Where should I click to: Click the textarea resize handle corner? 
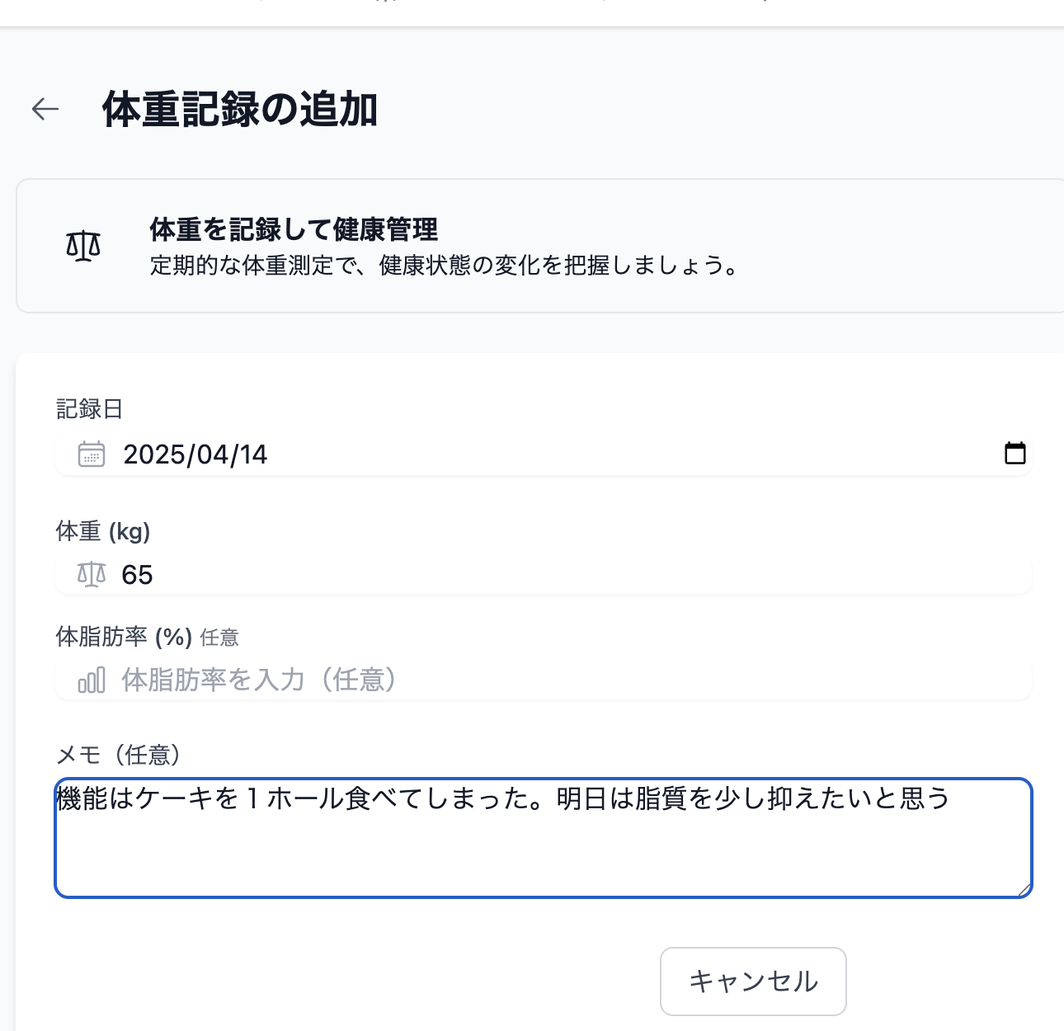click(x=1024, y=888)
